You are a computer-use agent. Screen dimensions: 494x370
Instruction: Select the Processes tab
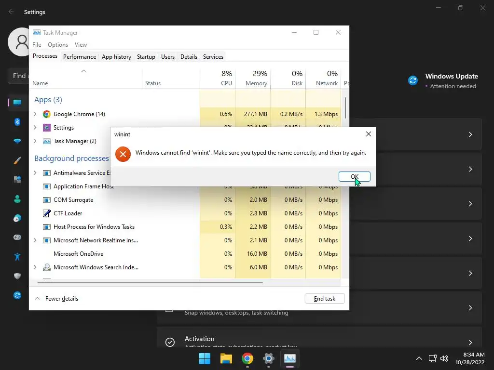click(45, 56)
